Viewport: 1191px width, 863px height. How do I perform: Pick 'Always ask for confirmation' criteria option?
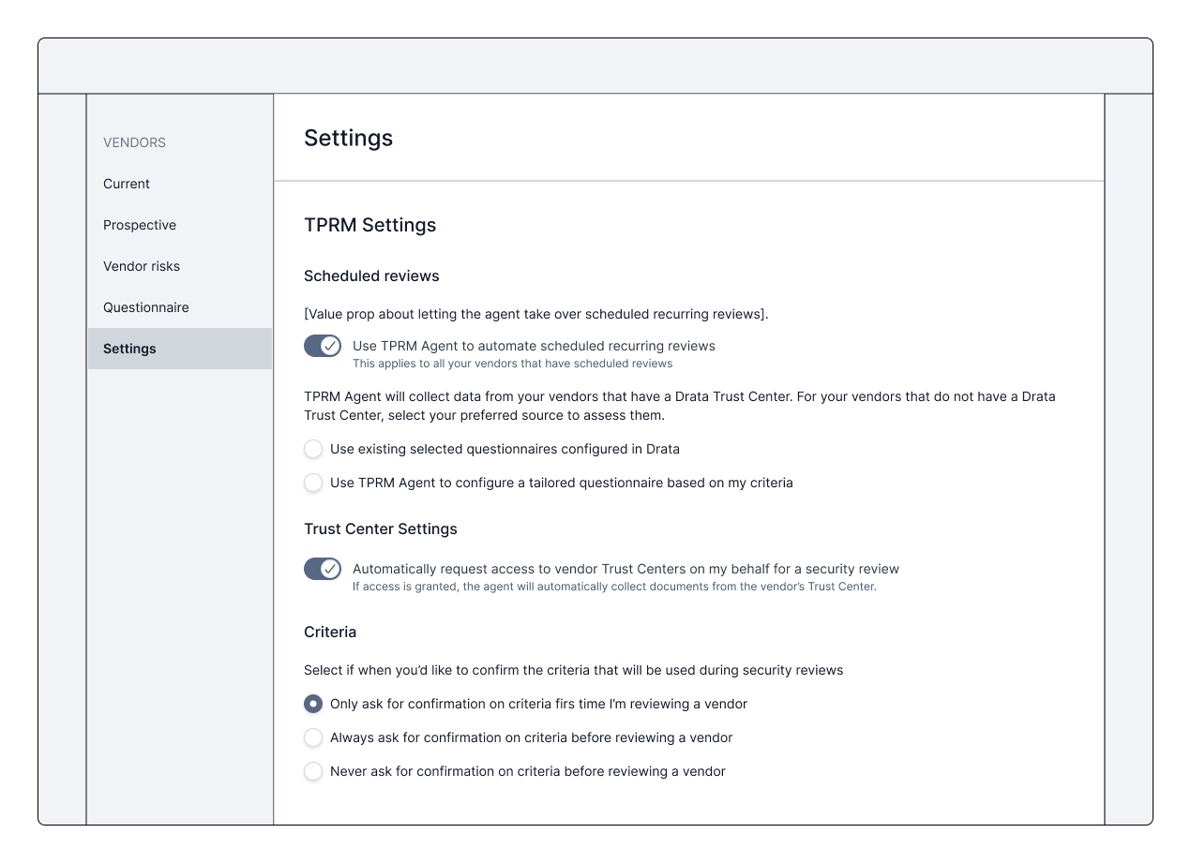coord(313,737)
